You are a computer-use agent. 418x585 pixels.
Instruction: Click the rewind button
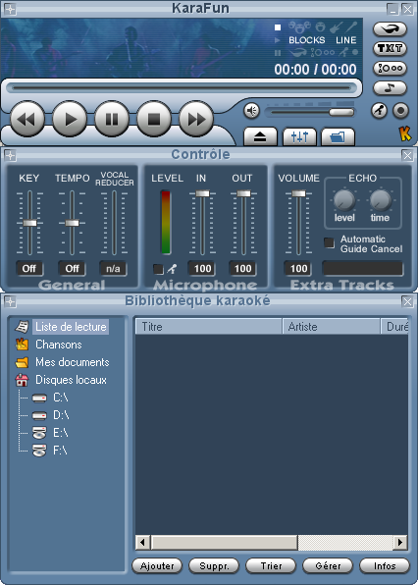(x=27, y=120)
